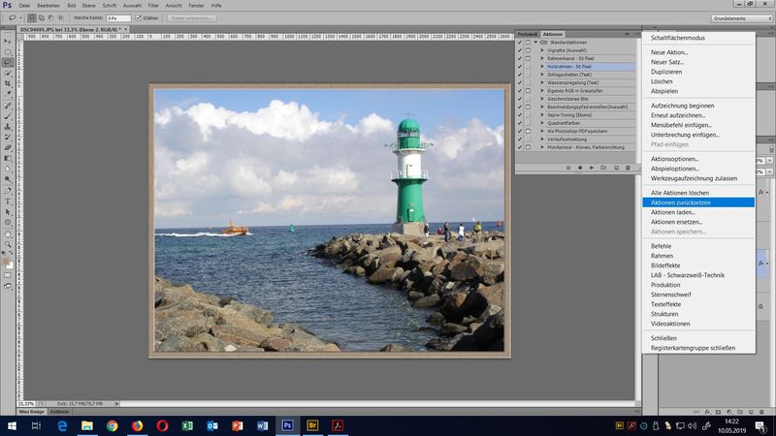Image resolution: width=776 pixels, height=436 pixels.
Task: Choose the Zoom tool in the toolbox
Action: coord(8,246)
